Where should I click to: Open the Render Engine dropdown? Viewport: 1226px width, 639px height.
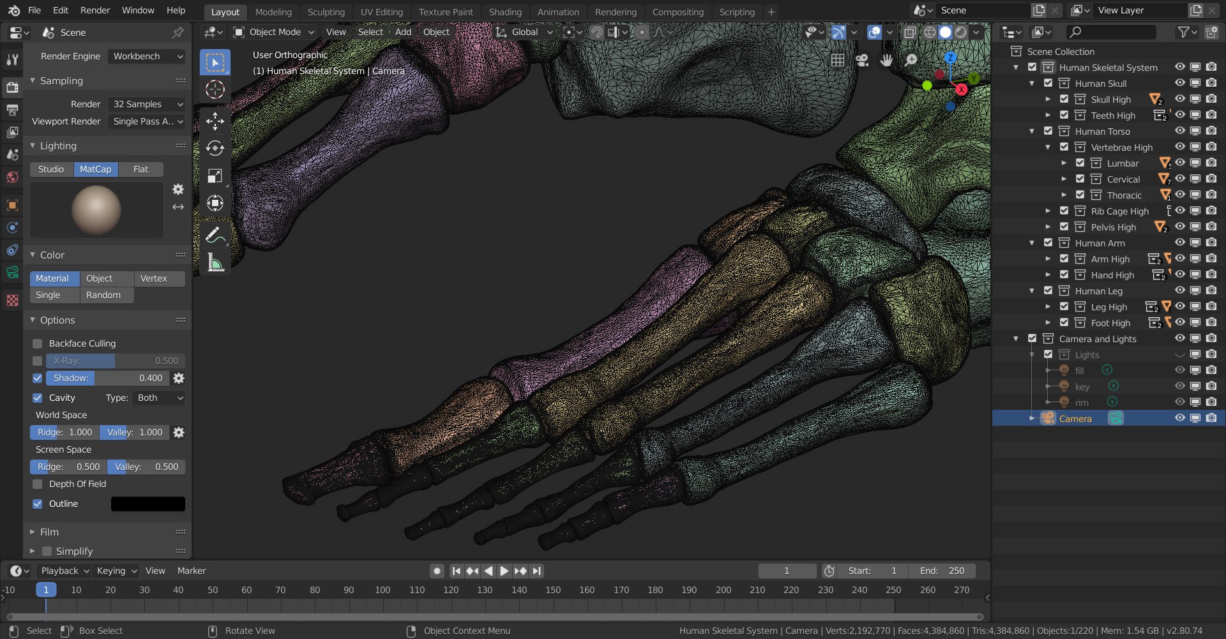tap(147, 56)
